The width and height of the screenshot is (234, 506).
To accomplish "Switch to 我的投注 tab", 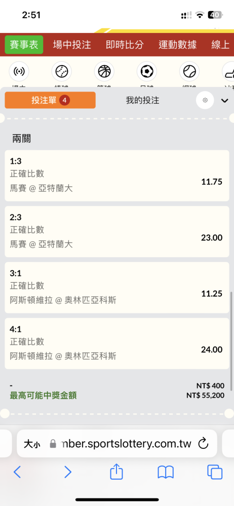I will 142,100.
